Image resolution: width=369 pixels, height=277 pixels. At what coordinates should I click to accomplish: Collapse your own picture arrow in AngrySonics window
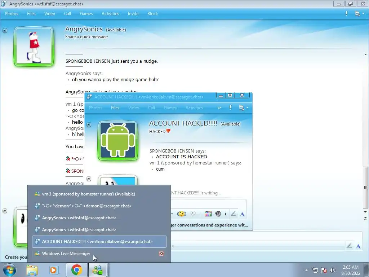coord(5,211)
